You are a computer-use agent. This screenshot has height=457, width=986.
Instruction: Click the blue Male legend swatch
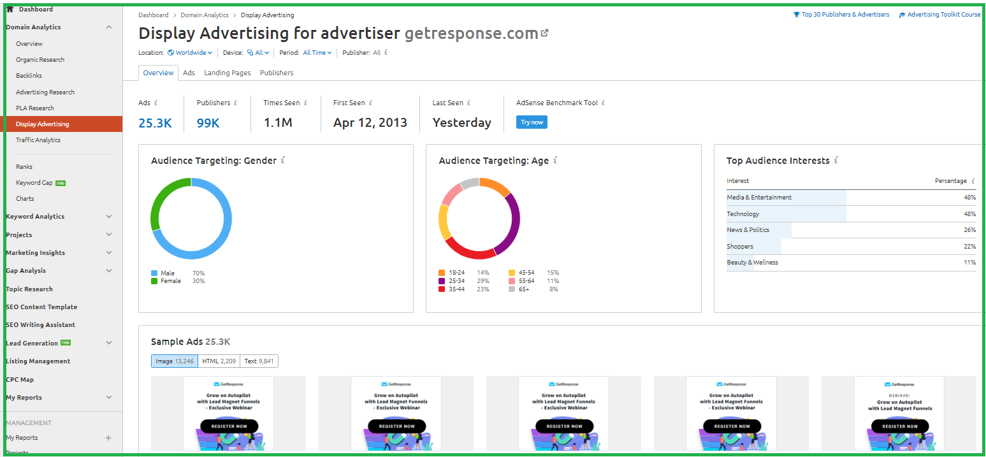coord(154,273)
